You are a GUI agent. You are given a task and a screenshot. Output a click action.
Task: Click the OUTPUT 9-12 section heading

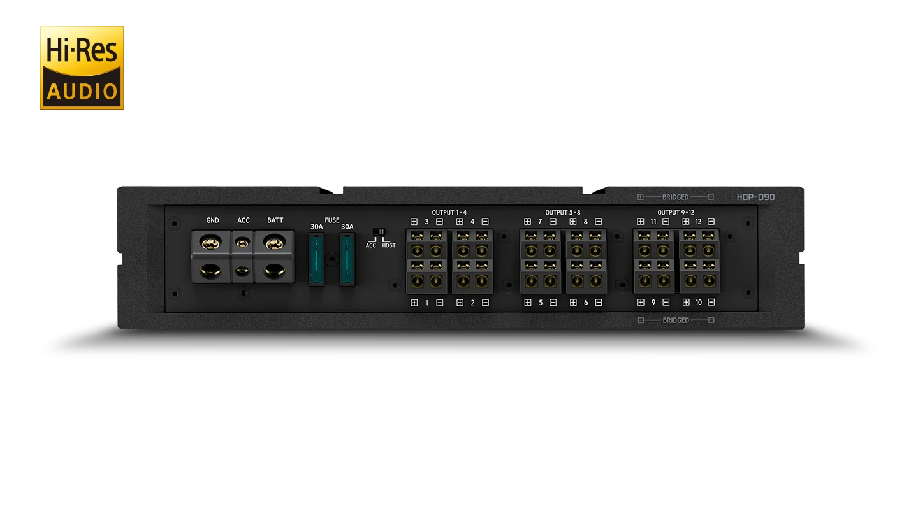[x=675, y=212]
